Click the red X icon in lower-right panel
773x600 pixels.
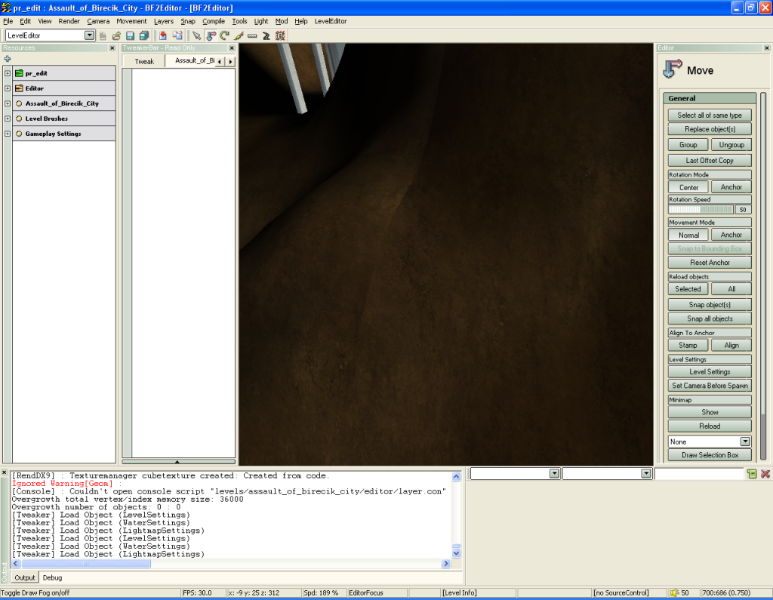coord(765,473)
